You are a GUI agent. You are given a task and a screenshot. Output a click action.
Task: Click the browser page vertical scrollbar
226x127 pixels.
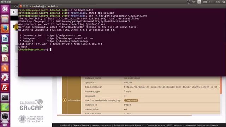tap(221, 85)
